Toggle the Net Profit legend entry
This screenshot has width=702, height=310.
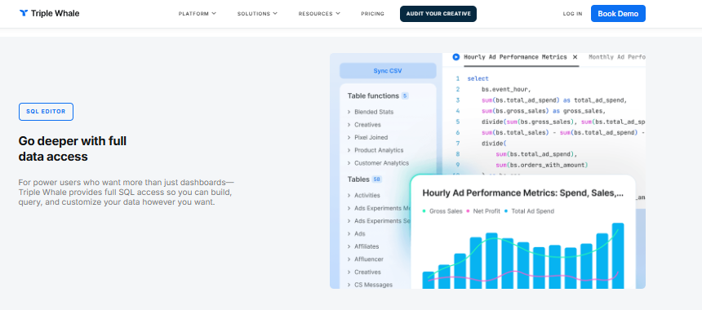[x=483, y=211]
